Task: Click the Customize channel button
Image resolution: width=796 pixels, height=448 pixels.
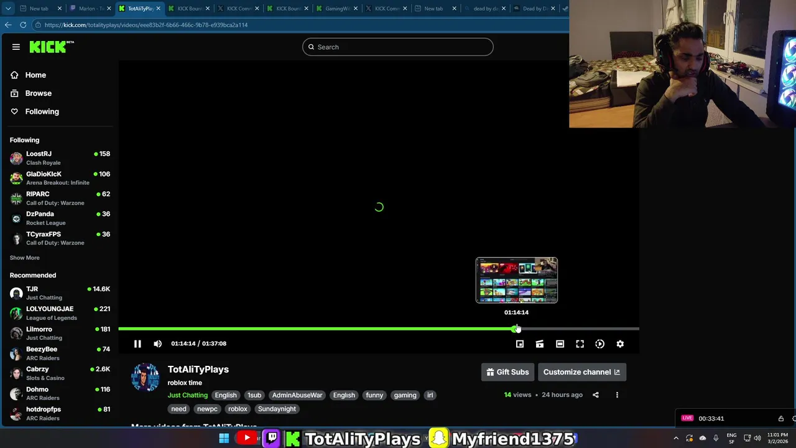Action: click(x=581, y=372)
